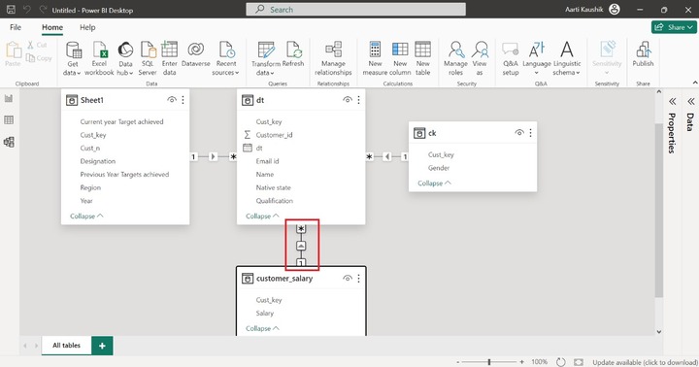699x367 pixels.
Task: Select Sheet1 to dt relationship line
Action: 213,156
